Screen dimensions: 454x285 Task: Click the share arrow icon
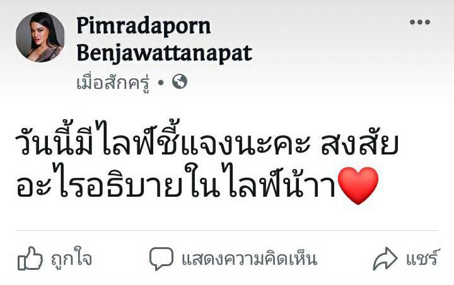click(x=385, y=259)
